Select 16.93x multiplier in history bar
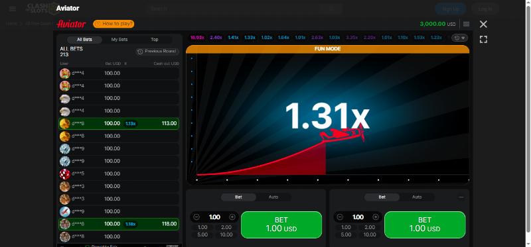531x247 pixels. pyautogui.click(x=197, y=38)
